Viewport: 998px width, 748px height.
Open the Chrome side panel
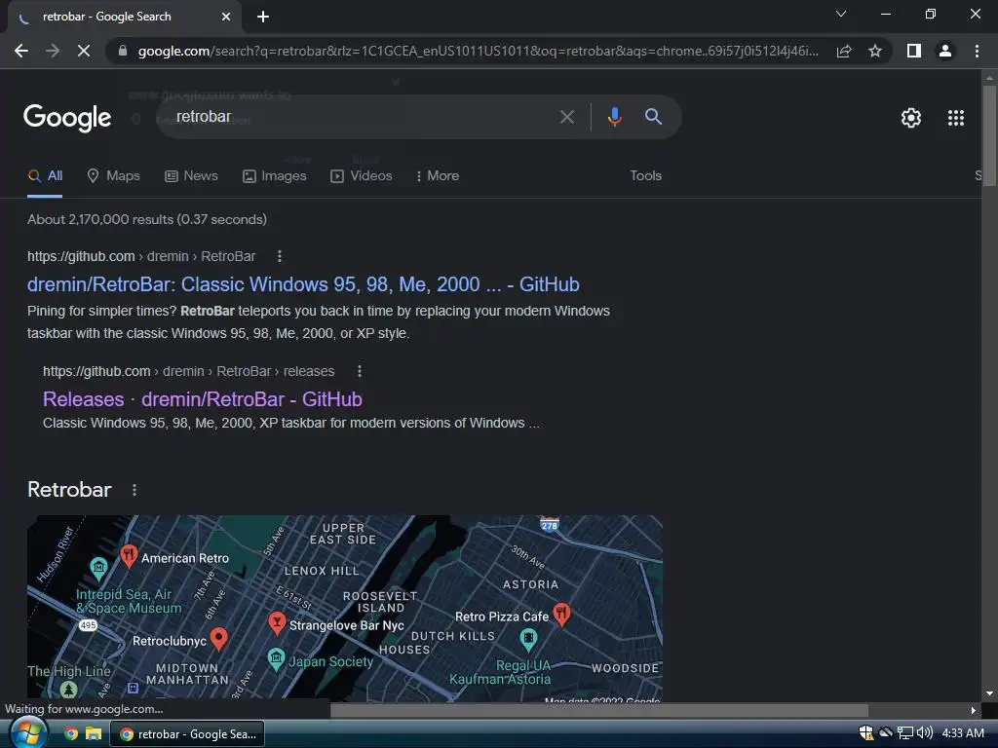[x=914, y=51]
